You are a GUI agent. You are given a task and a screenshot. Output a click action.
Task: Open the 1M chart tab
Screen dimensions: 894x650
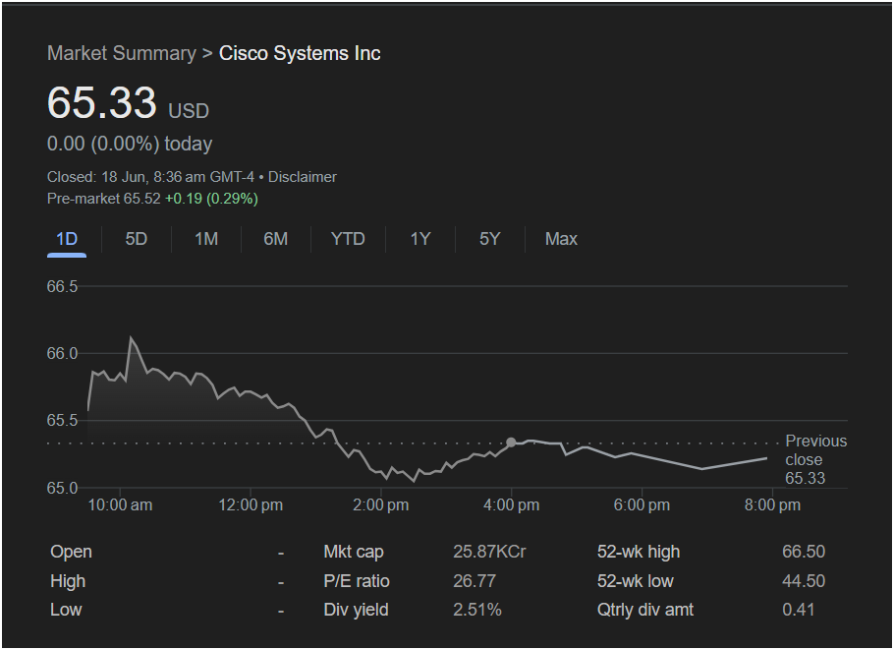(206, 239)
